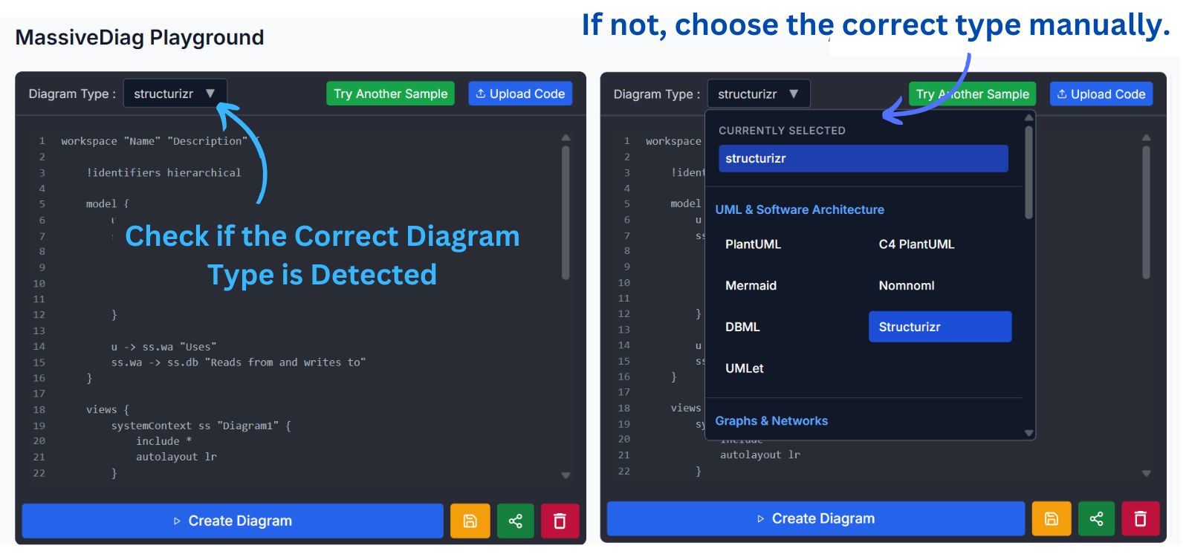Click right editor scroll-up arrow
The width and height of the screenshot is (1189, 557).
[x=1146, y=137]
